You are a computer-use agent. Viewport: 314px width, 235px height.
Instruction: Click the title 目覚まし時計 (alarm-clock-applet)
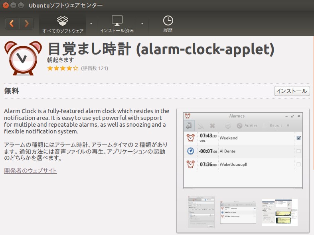click(x=161, y=49)
